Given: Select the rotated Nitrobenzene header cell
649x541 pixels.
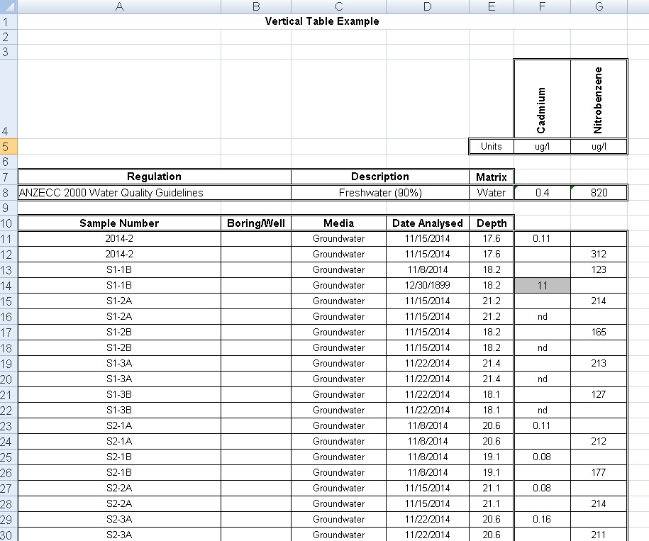Looking at the screenshot, I should click(599, 99).
